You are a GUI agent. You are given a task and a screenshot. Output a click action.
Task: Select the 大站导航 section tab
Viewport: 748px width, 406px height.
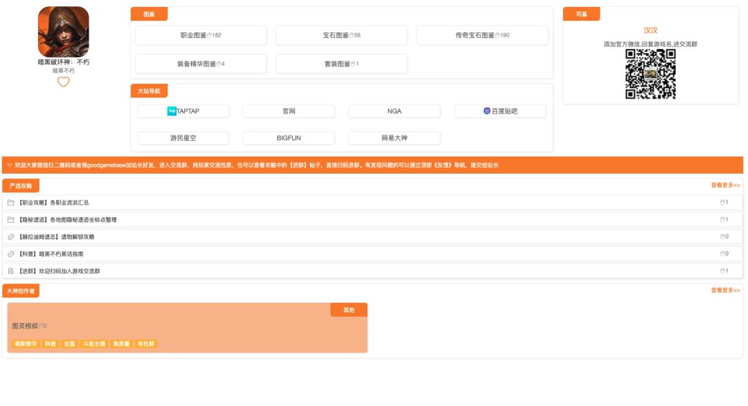click(x=149, y=91)
